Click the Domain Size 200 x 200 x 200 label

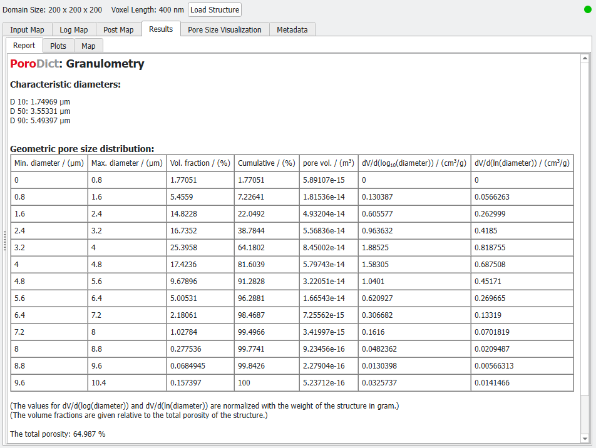pyautogui.click(x=52, y=10)
